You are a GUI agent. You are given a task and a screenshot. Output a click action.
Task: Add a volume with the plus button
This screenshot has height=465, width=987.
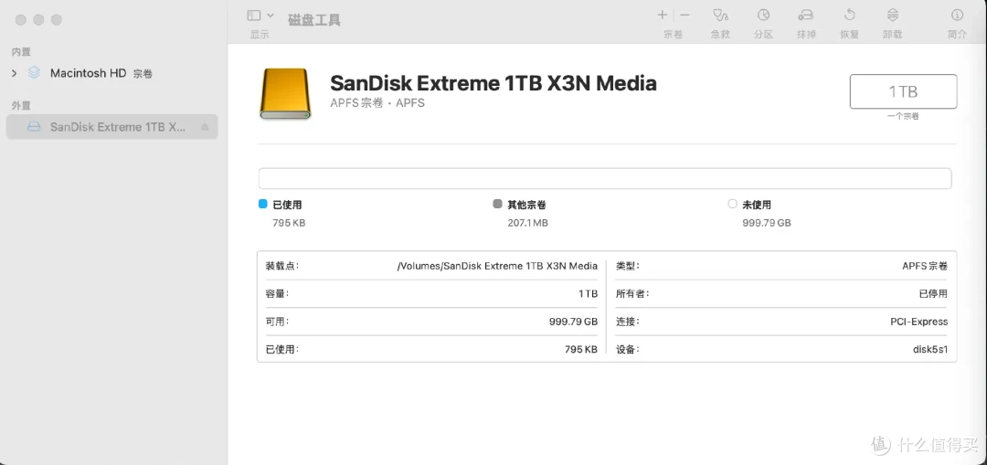(x=663, y=16)
